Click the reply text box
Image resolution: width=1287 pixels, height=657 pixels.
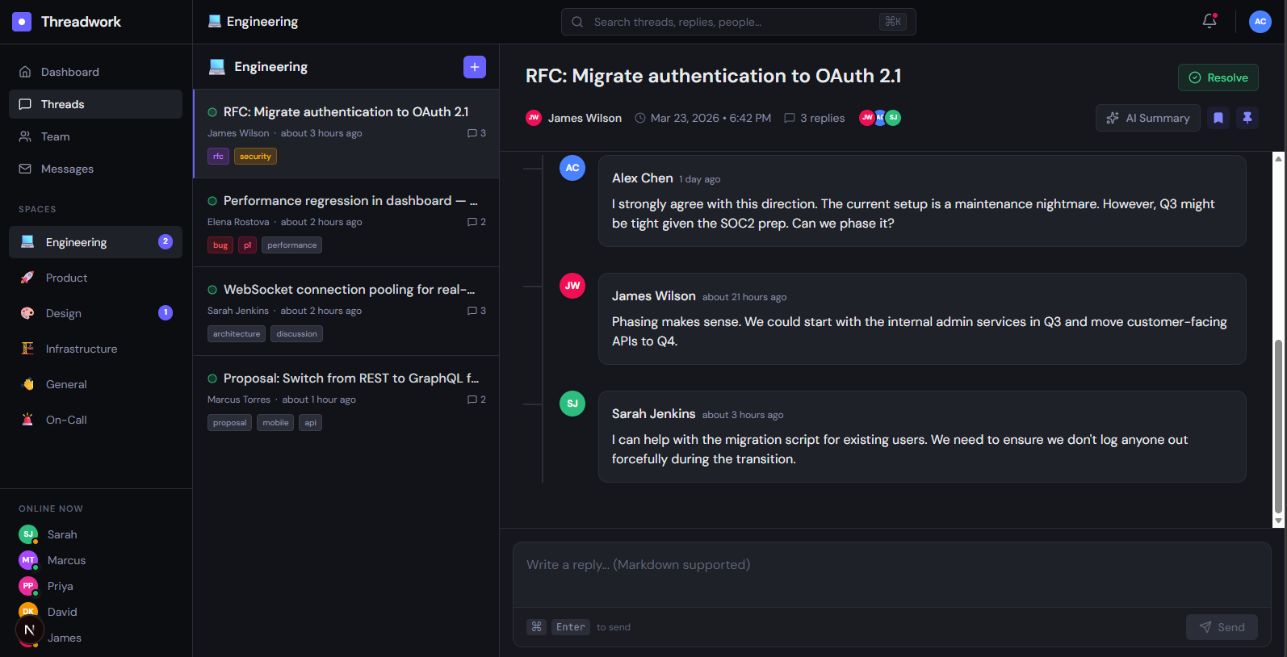click(x=891, y=574)
